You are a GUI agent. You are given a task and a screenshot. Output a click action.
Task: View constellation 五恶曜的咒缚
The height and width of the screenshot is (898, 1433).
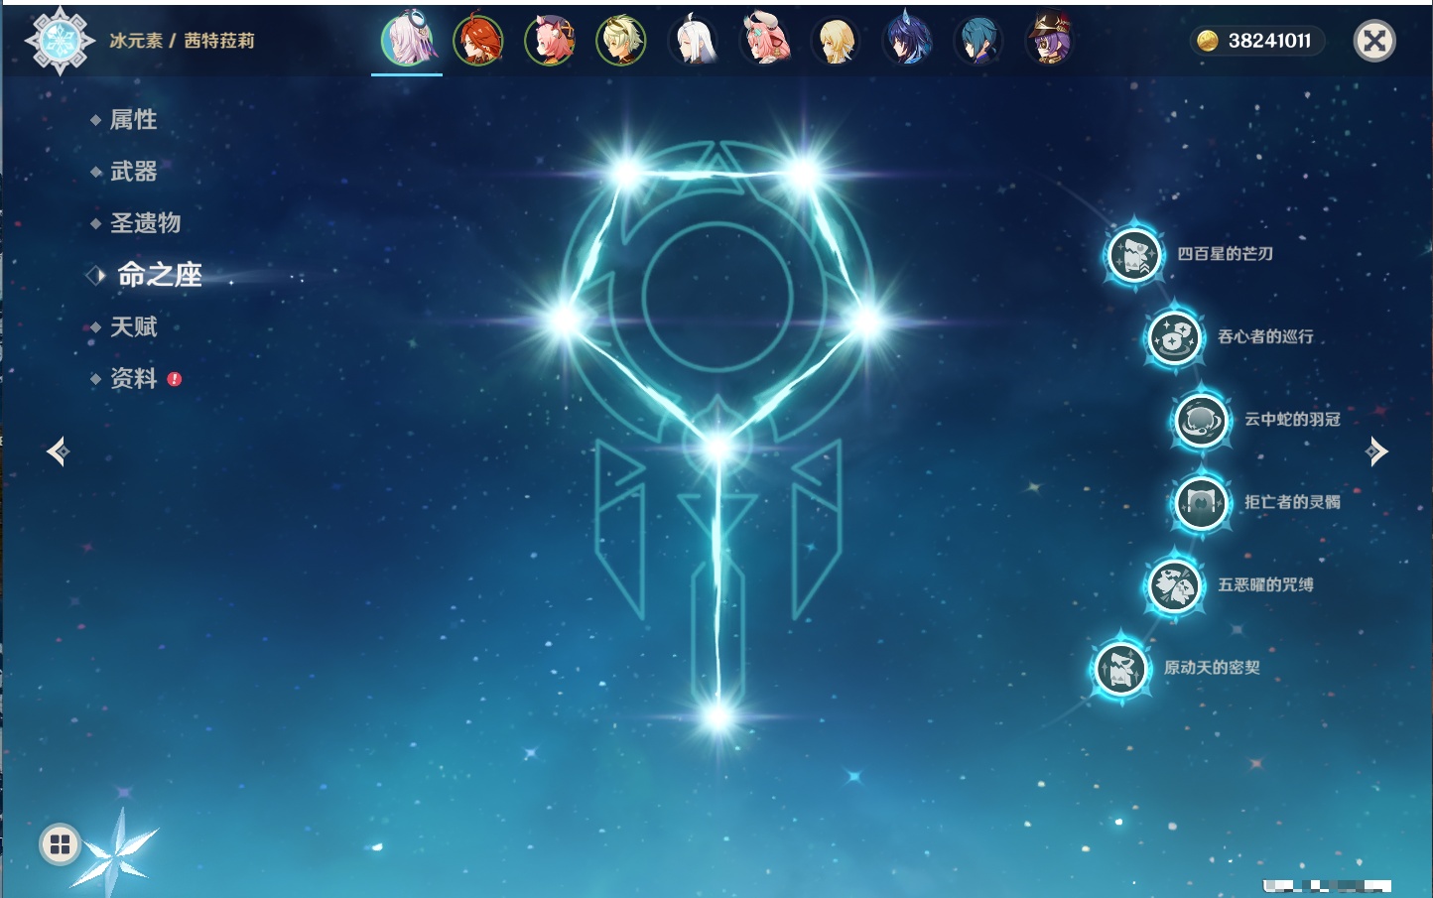pyautogui.click(x=1174, y=585)
